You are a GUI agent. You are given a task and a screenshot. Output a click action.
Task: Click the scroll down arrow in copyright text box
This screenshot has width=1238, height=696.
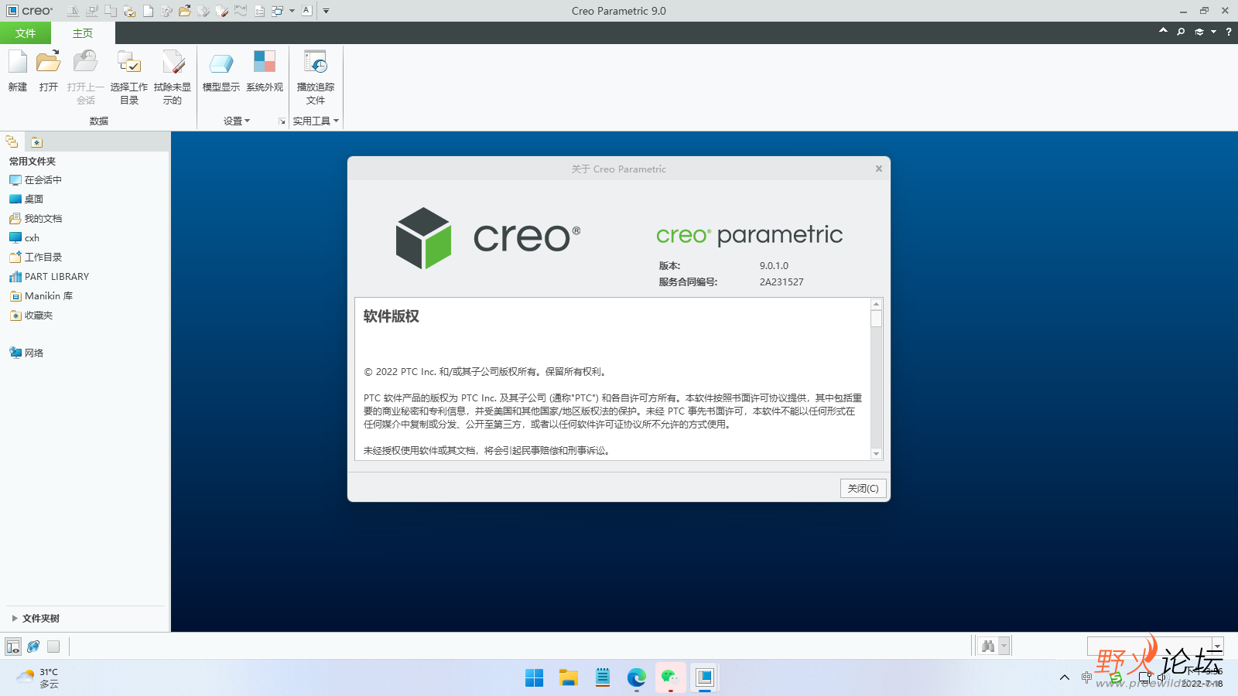coord(876,454)
